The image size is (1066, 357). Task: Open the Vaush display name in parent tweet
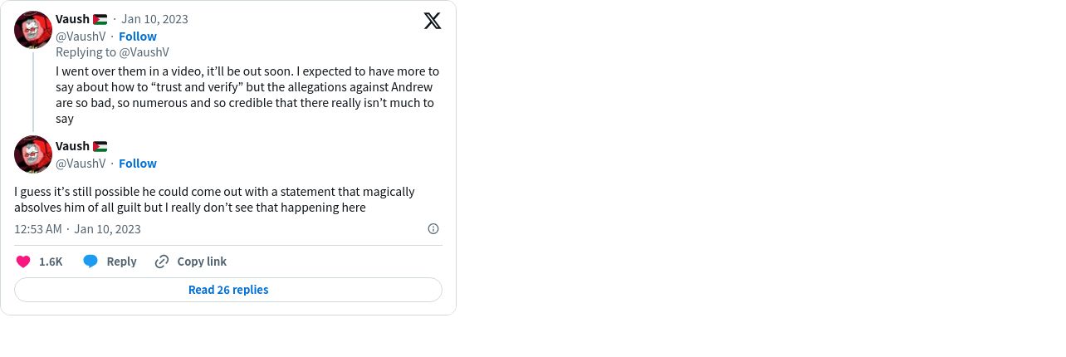pos(72,19)
